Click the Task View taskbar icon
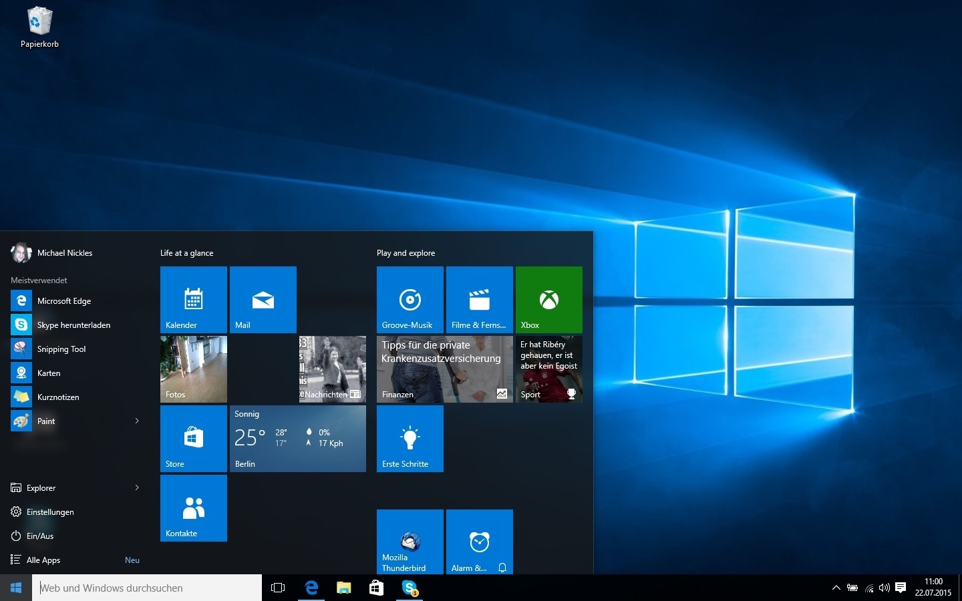Viewport: 962px width, 601px height. (278, 588)
